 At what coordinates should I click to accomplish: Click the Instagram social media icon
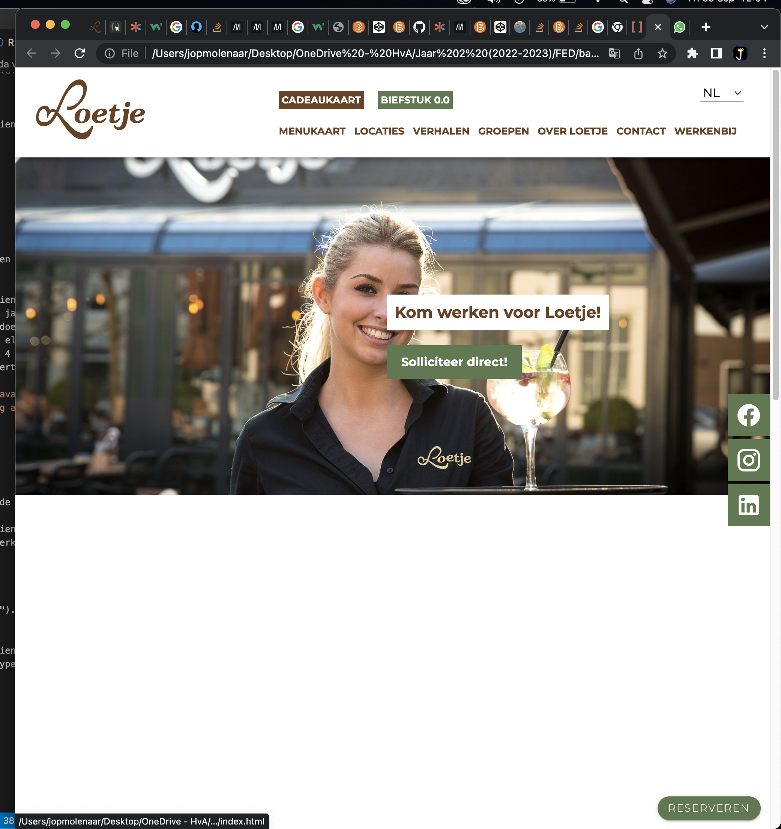click(749, 459)
